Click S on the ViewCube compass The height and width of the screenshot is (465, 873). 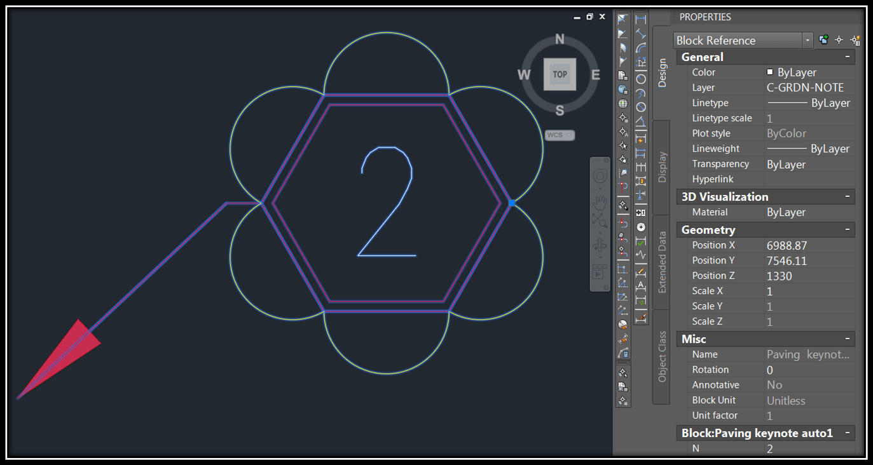[560, 111]
